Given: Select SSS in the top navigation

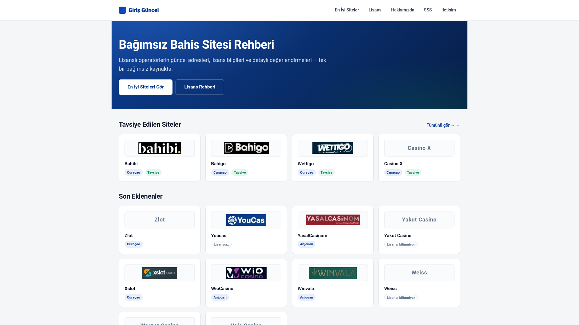Looking at the screenshot, I should point(428,10).
